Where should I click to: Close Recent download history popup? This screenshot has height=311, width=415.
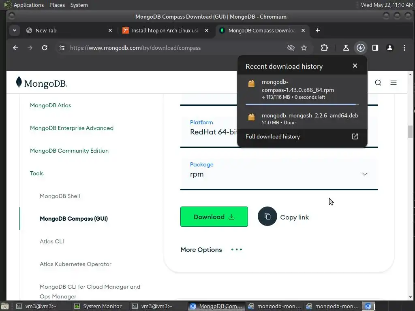tap(355, 66)
